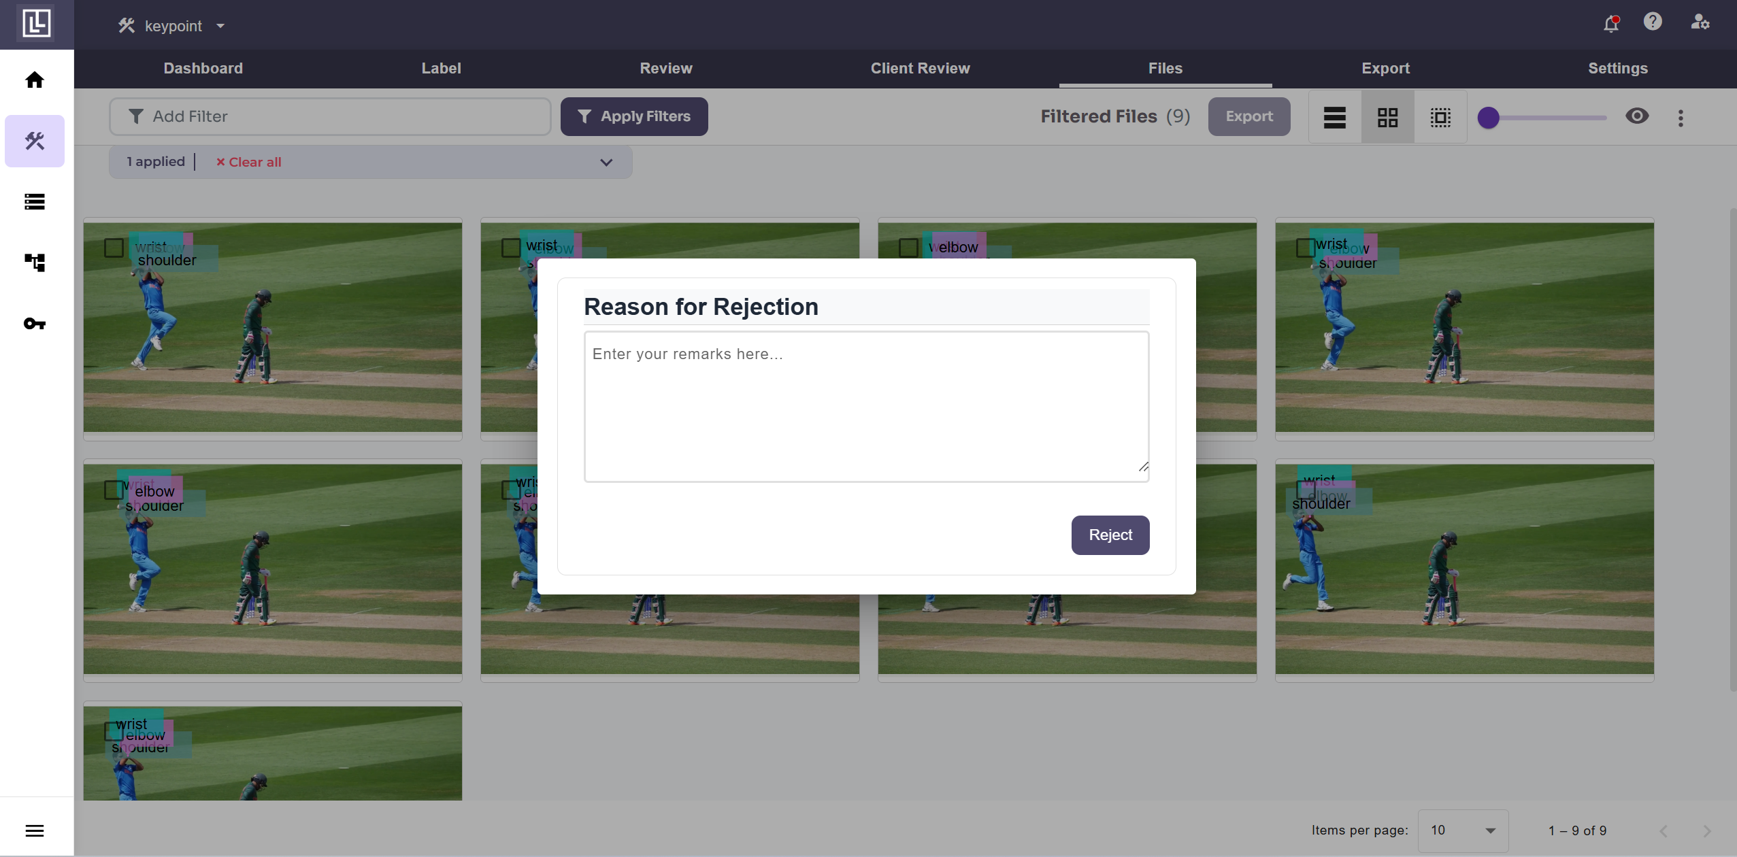
Task: Toggle annotation visibility eye icon
Action: pyautogui.click(x=1637, y=116)
